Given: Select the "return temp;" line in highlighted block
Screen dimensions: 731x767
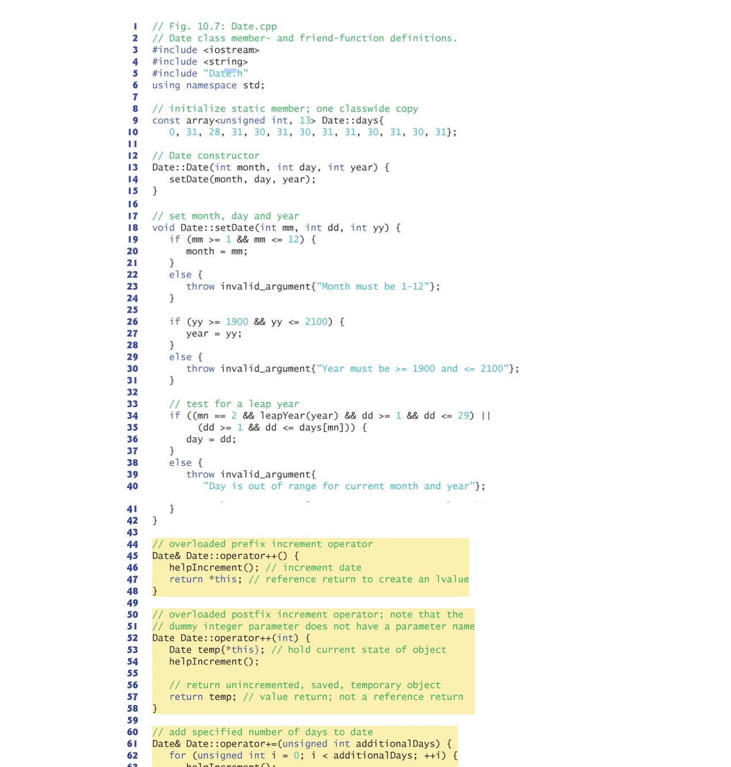Looking at the screenshot, I should coord(202,697).
